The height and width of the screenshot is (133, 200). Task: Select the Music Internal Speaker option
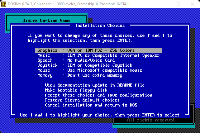tap(98, 55)
